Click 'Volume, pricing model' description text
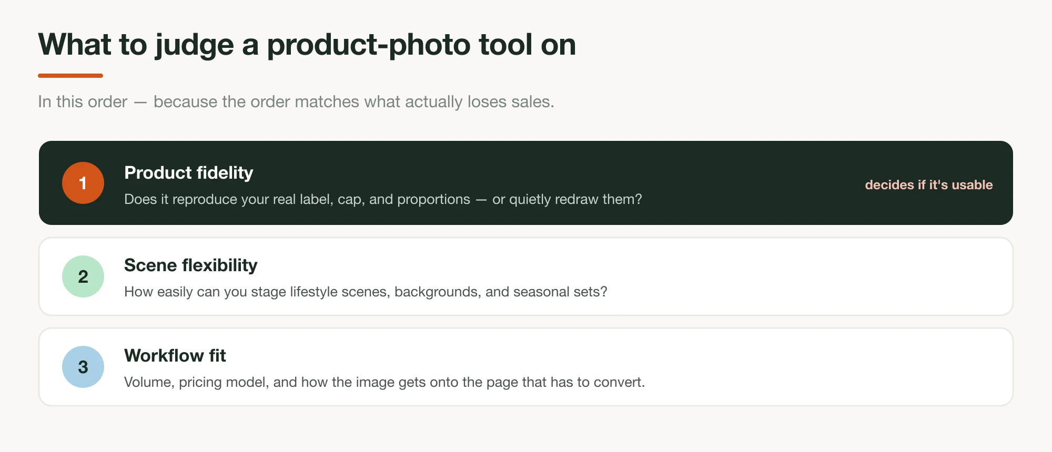Screen dimensions: 1052x452 [x=385, y=382]
